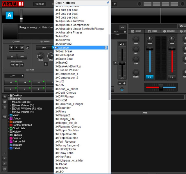The height and width of the screenshot is (174, 186).
Task: Move loop right arrow in Loop Adjust
Action: coord(22,65)
